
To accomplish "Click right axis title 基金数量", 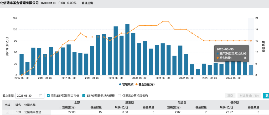I will coord(263,47).
